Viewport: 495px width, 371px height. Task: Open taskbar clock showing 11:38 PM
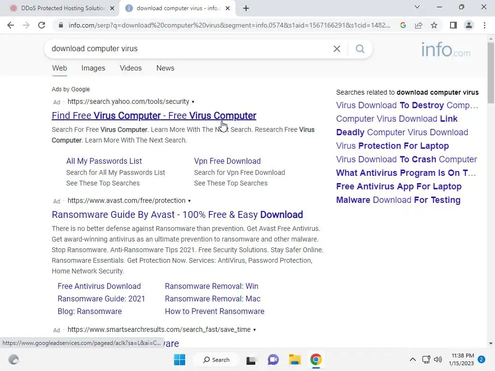(x=462, y=359)
